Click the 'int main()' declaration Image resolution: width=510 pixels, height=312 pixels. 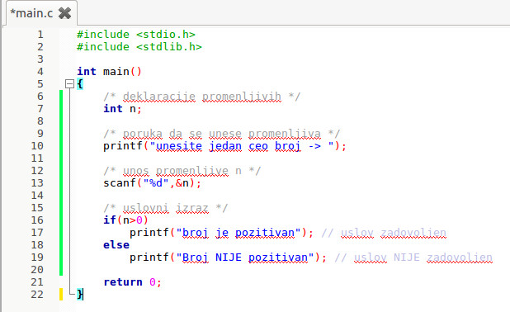(x=109, y=72)
